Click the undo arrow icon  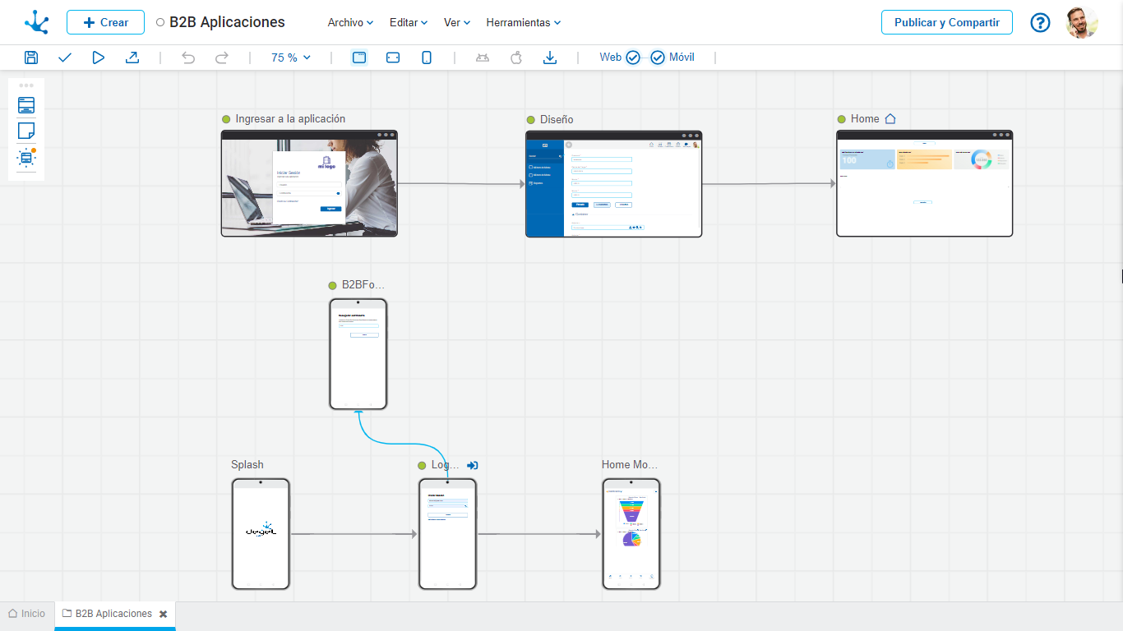click(188, 58)
